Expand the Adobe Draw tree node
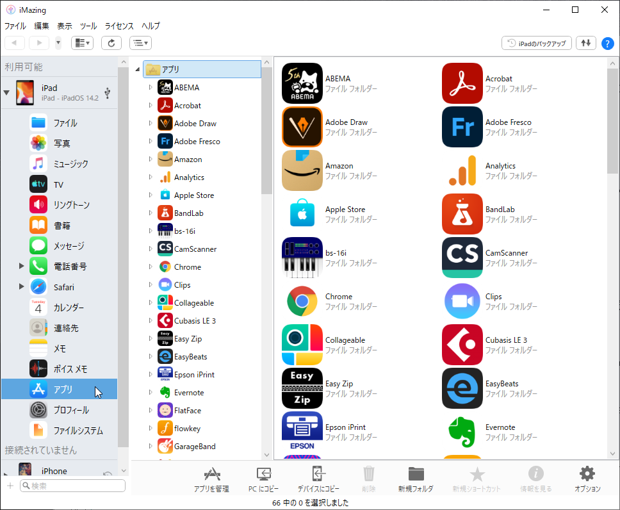 [151, 123]
